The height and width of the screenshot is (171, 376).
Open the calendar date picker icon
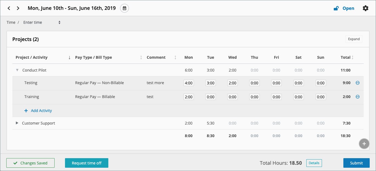pyautogui.click(x=125, y=8)
